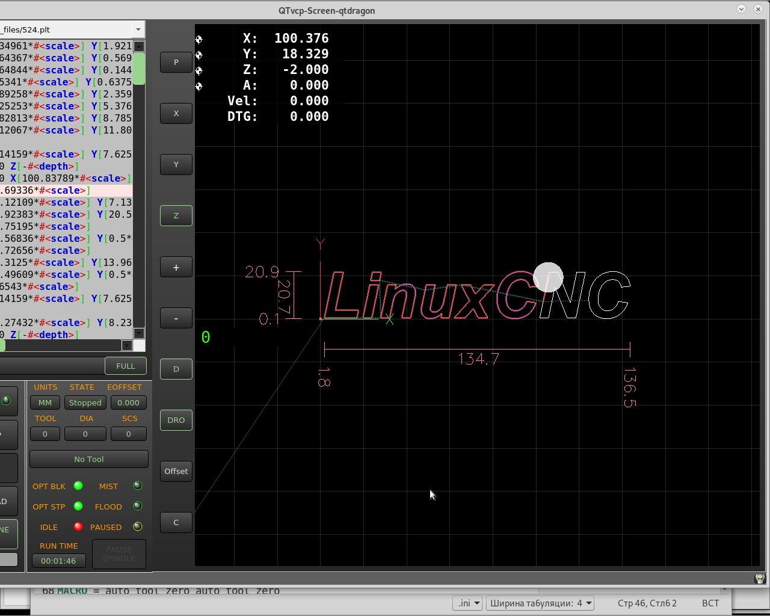Clear the plot with C button
The height and width of the screenshot is (616, 770).
pos(176,522)
